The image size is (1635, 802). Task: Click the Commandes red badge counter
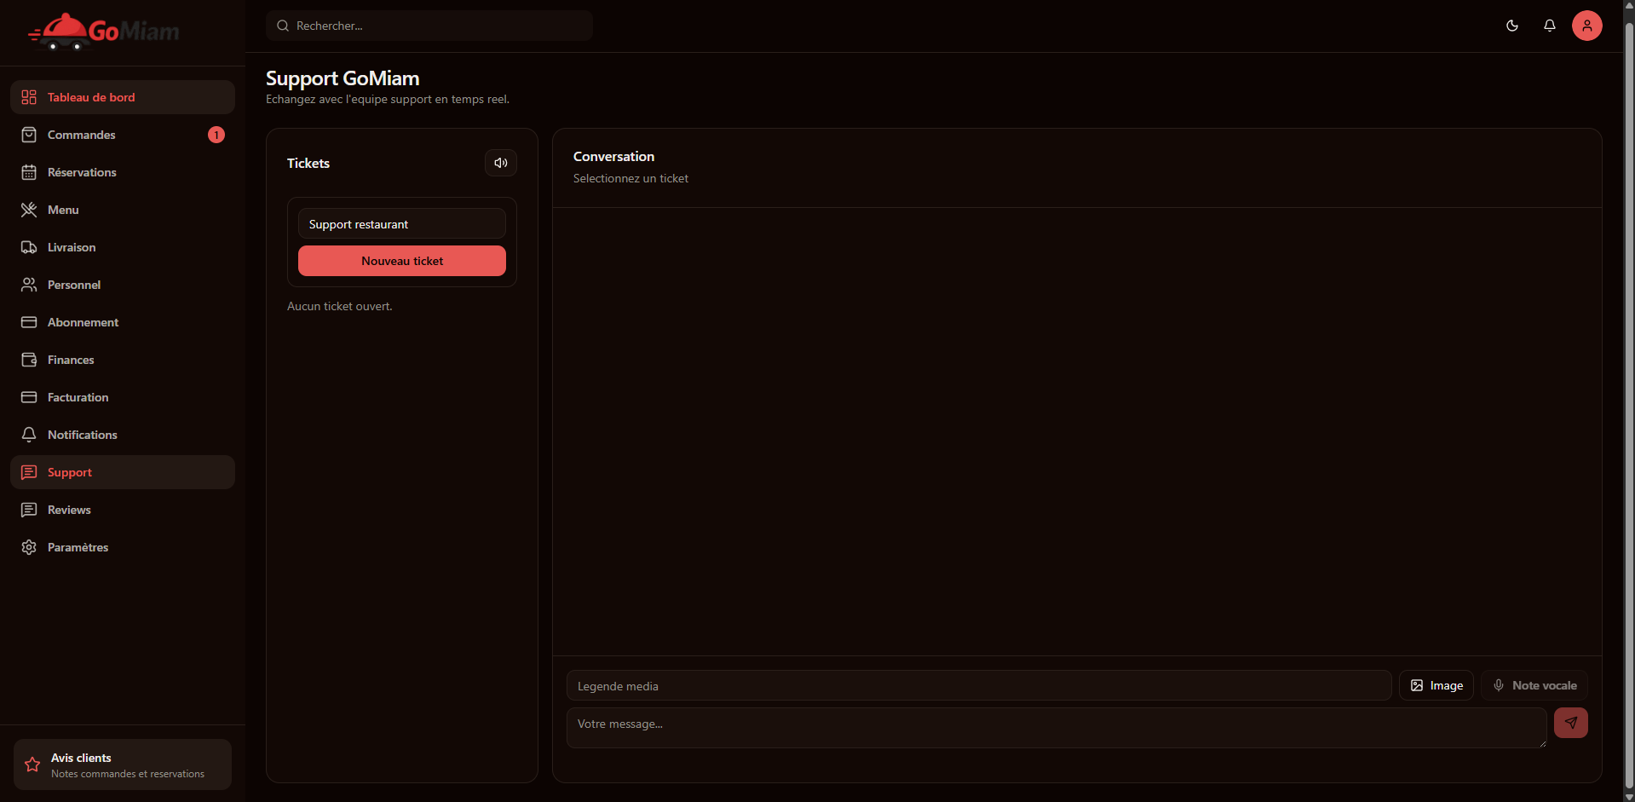click(x=216, y=135)
